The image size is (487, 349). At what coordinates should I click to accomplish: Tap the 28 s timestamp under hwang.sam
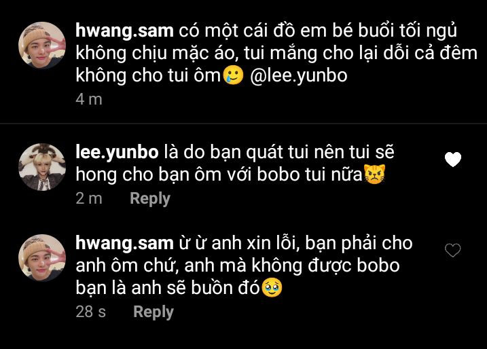click(91, 312)
